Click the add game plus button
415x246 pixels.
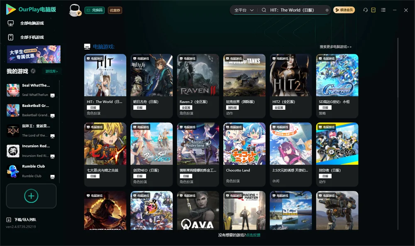pyautogui.click(x=31, y=196)
